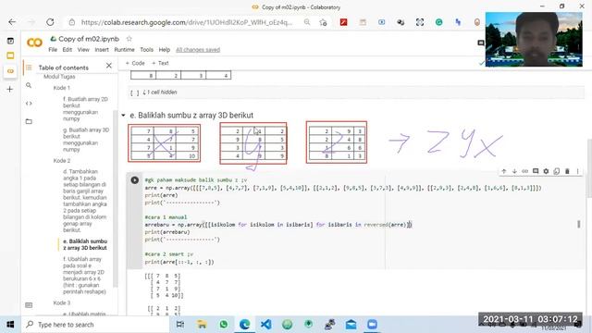Screen dimensions: 592x333
Task: Add a new Text cell
Action: click(160, 63)
